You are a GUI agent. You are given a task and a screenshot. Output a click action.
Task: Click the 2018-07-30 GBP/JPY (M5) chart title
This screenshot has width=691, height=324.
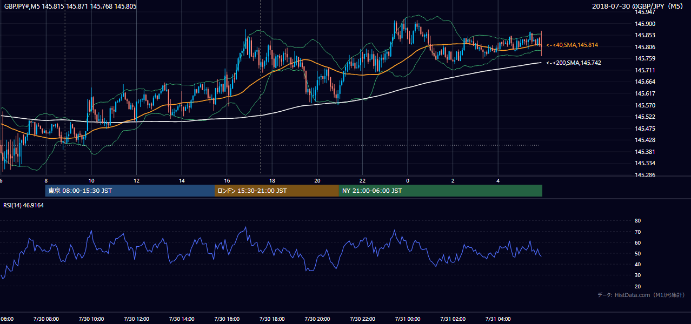point(638,6)
